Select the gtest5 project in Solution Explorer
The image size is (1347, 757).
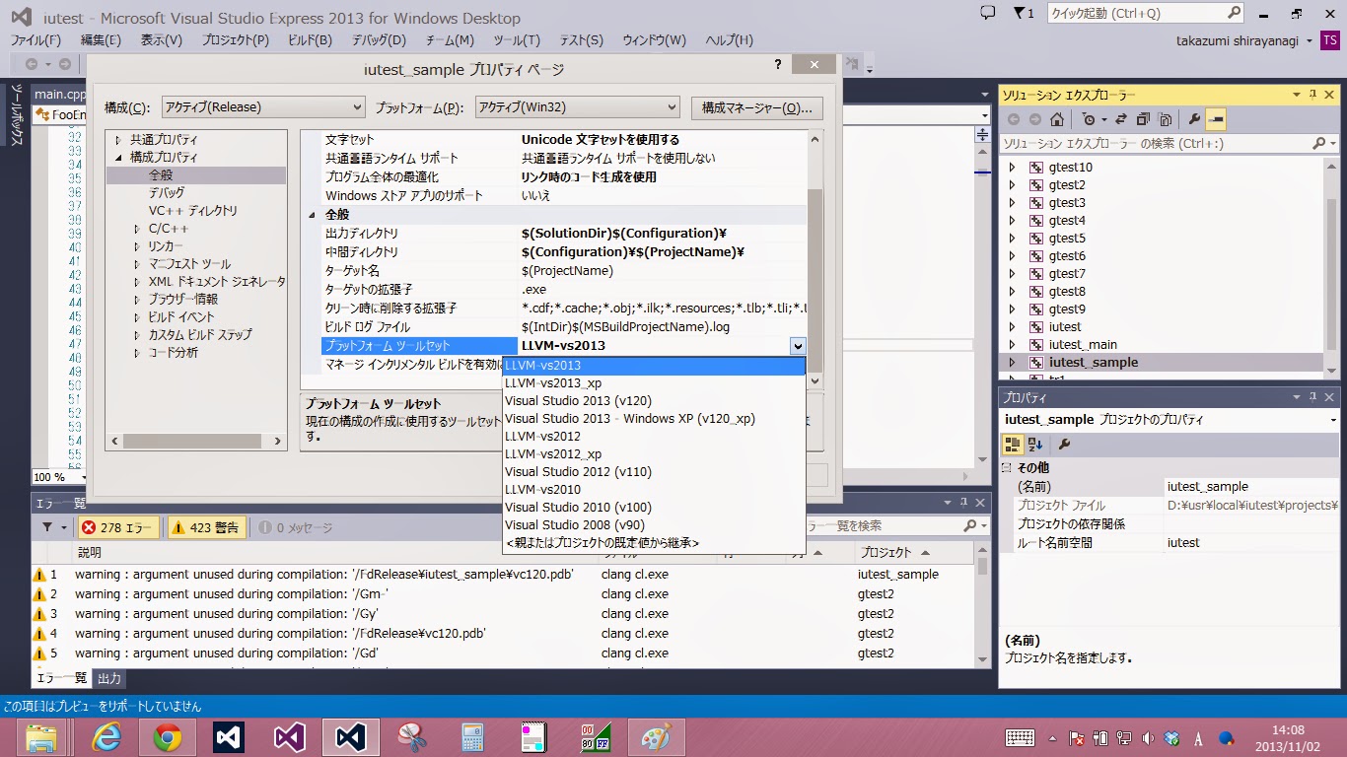click(x=1067, y=239)
